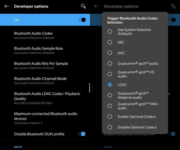Tap the back arrow in left Developer options
Image resolution: width=180 pixels, height=150 pixels.
(x=7, y=6)
